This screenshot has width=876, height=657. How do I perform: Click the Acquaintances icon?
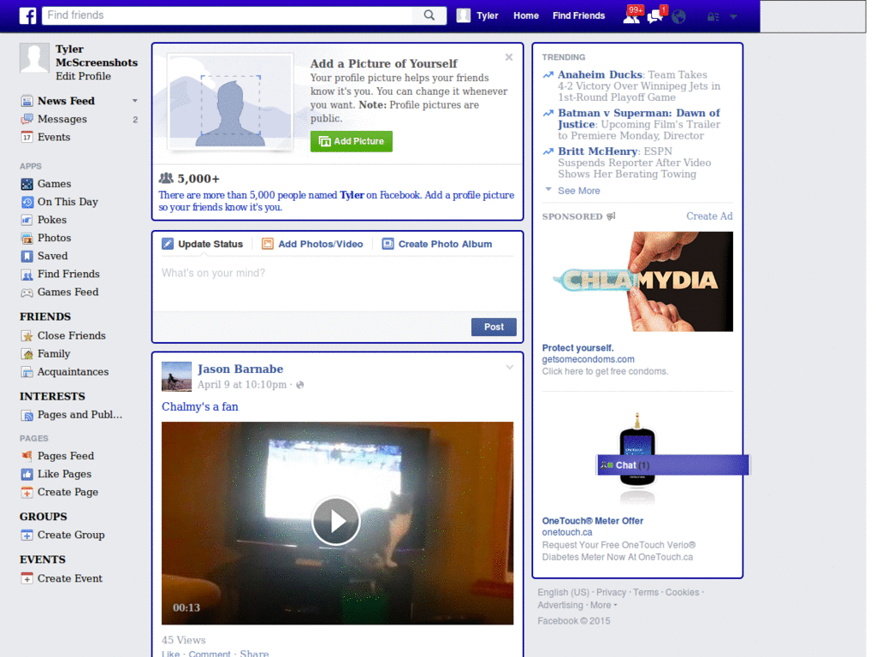tap(27, 371)
